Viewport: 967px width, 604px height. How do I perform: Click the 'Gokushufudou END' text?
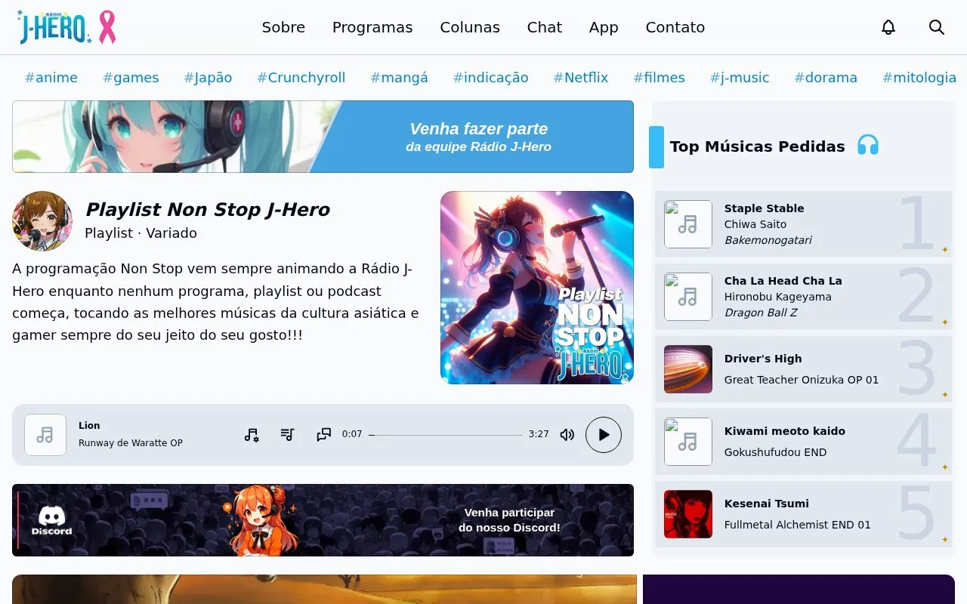775,452
